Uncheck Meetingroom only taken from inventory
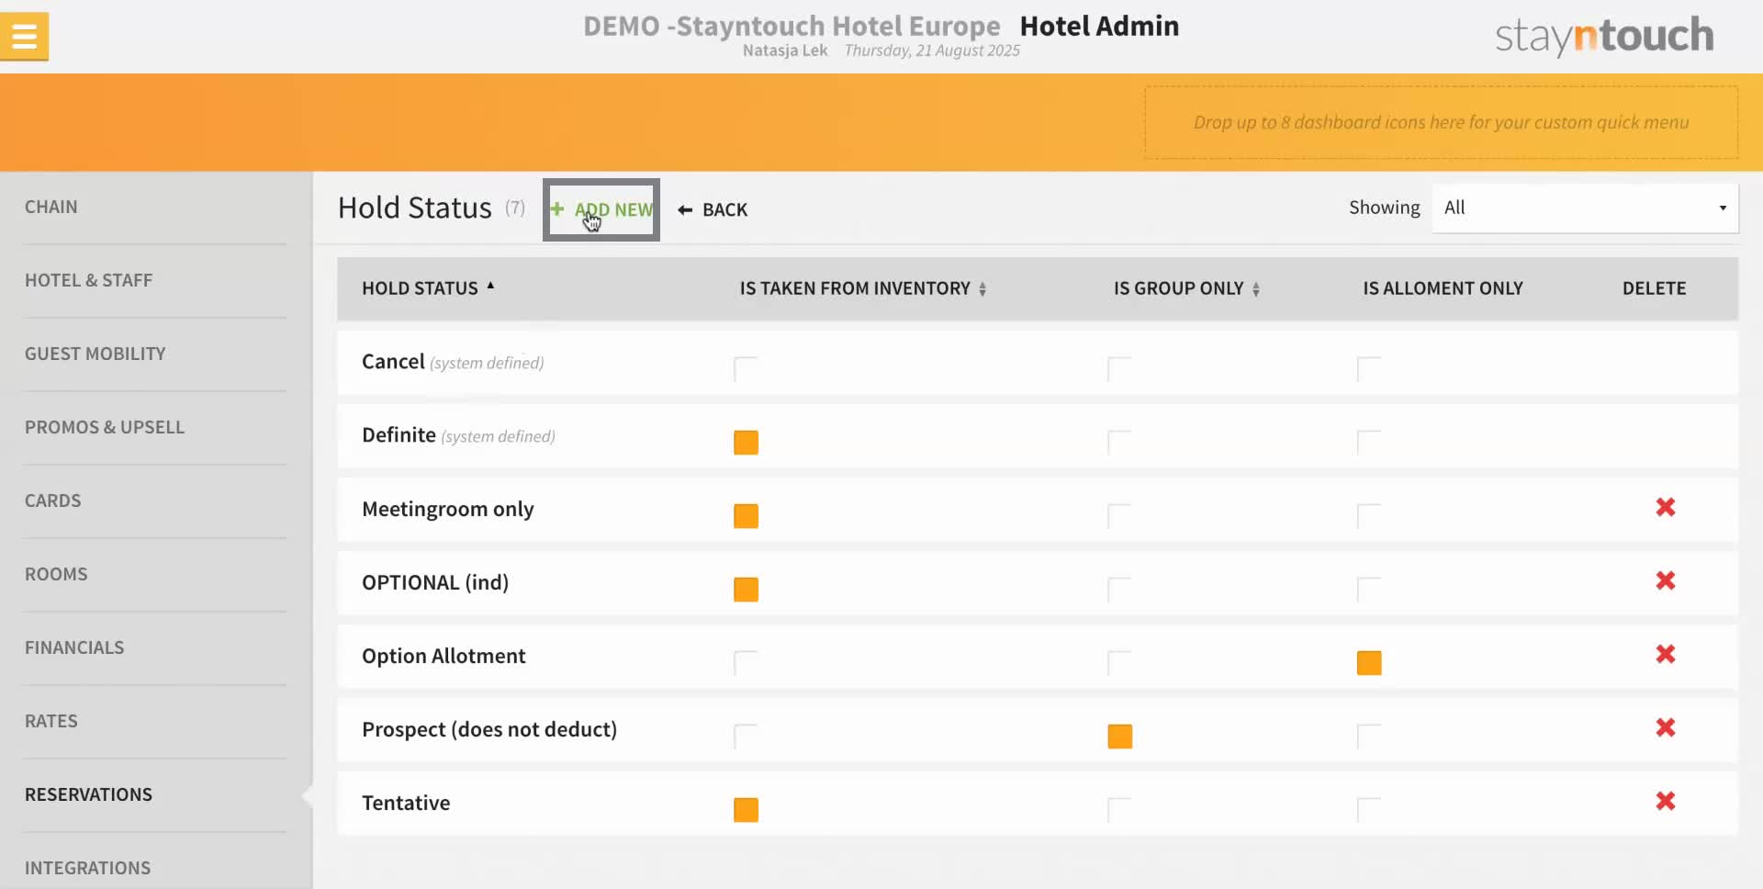The width and height of the screenshot is (1763, 889). coord(746,516)
